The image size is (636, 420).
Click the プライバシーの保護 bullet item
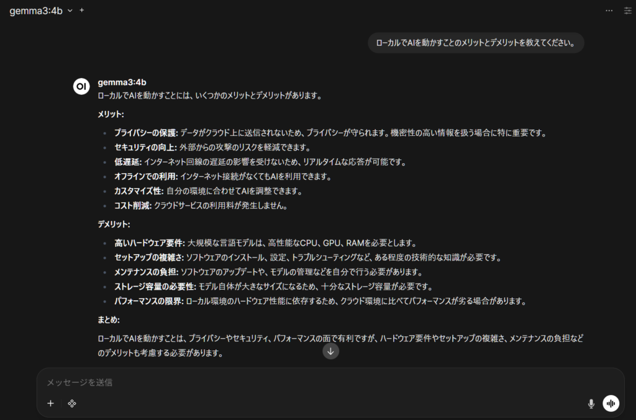pyautogui.click(x=146, y=133)
